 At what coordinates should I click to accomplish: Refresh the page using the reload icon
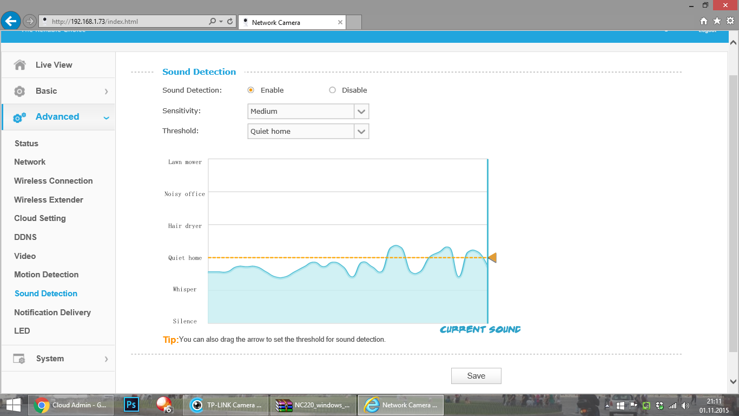(x=230, y=22)
